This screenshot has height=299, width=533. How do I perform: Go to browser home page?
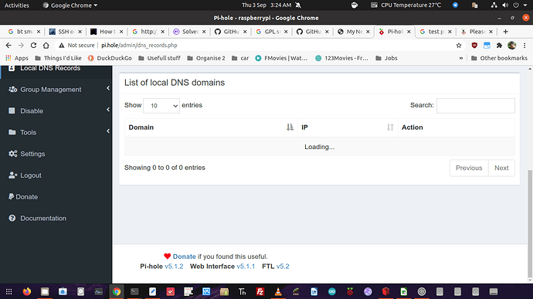tap(46, 46)
